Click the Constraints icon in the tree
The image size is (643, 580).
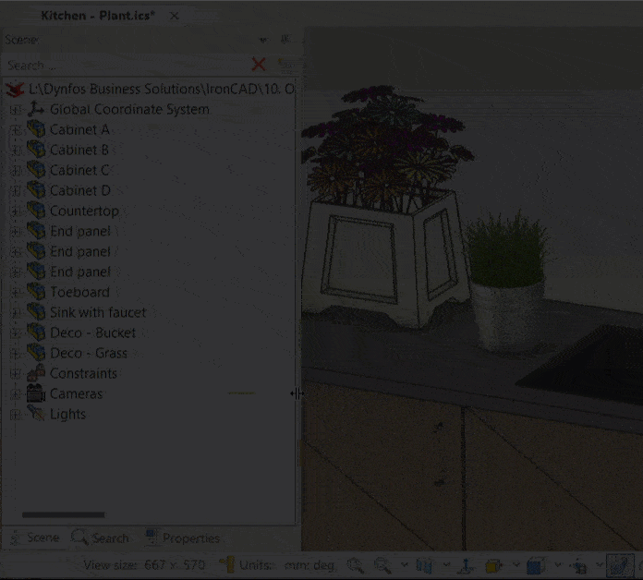tap(36, 373)
